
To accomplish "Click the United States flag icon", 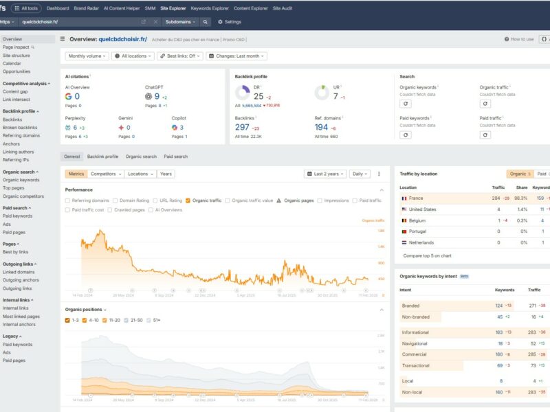I will click(x=404, y=209).
